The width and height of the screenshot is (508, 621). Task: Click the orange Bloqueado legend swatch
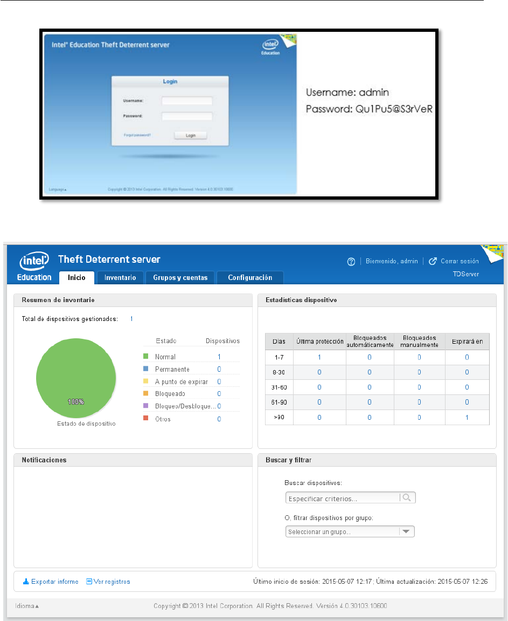(x=145, y=393)
